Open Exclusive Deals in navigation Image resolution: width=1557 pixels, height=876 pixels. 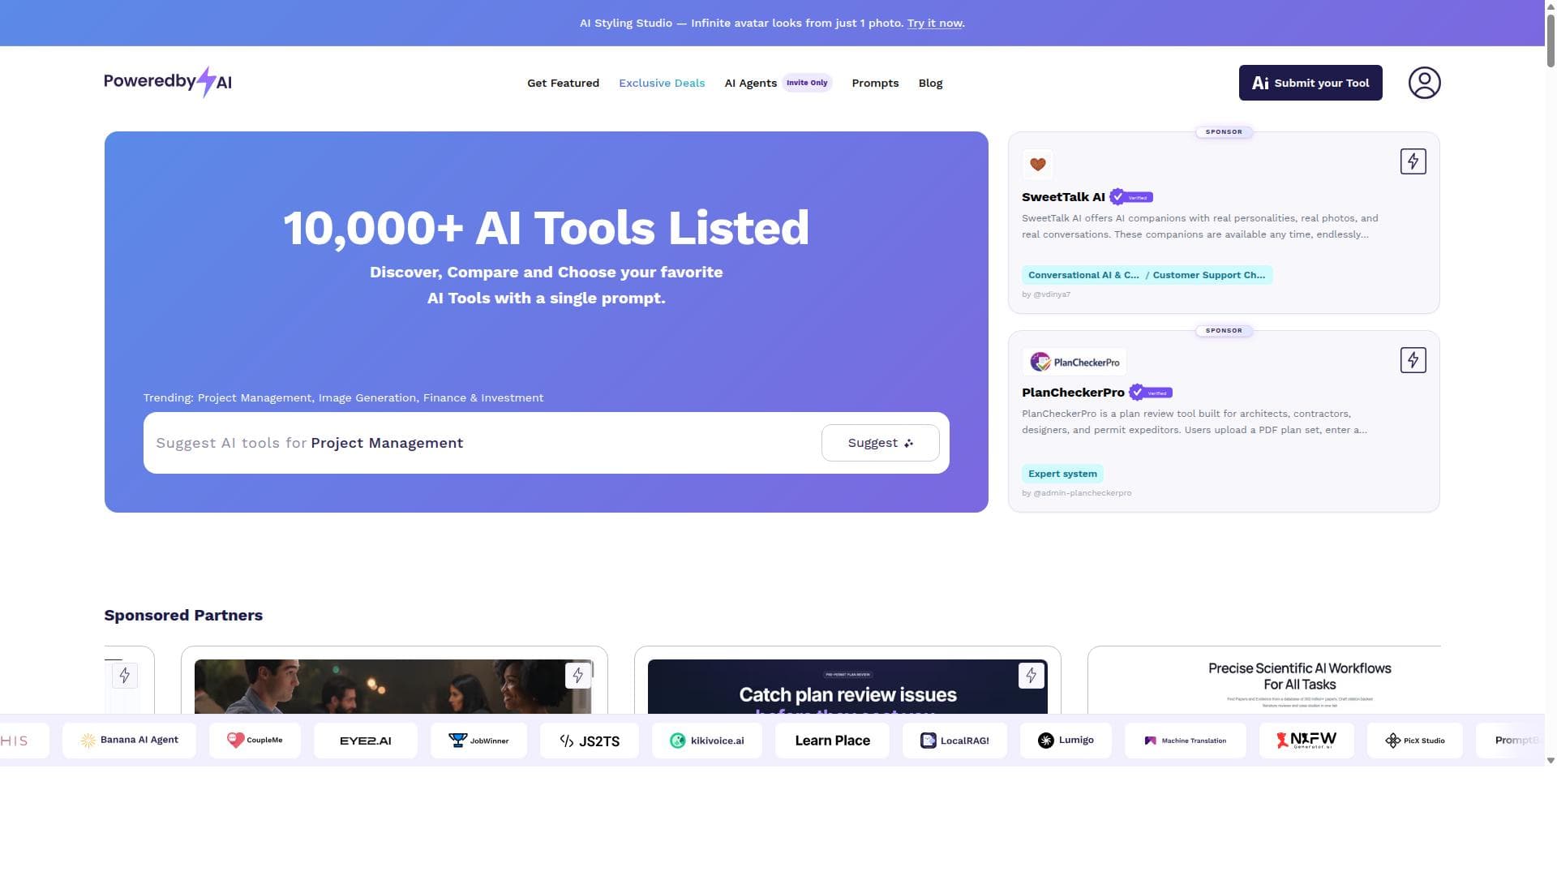point(662,83)
